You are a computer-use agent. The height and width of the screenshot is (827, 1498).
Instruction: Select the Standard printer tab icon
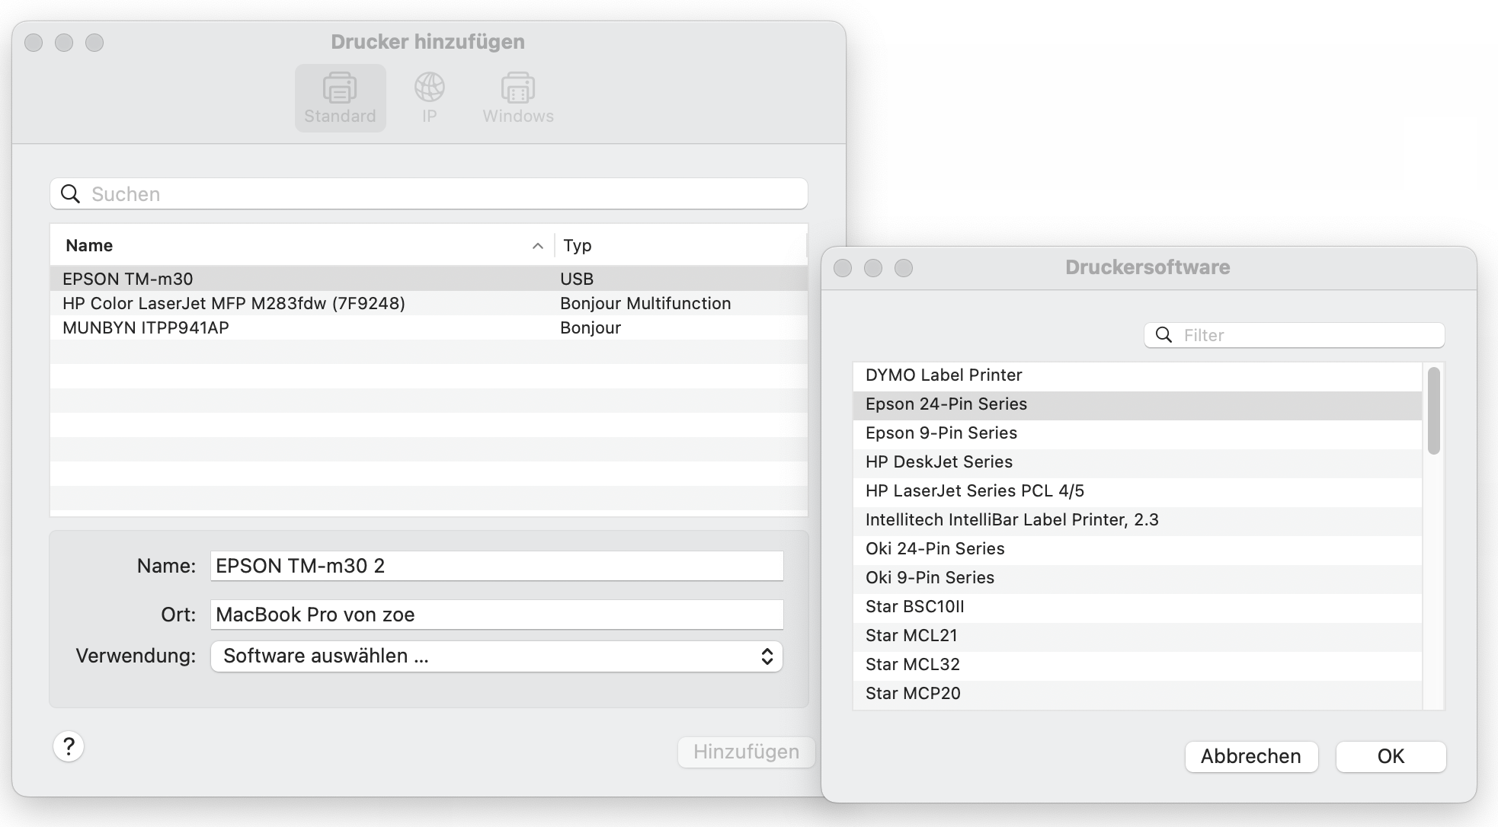[x=340, y=88]
